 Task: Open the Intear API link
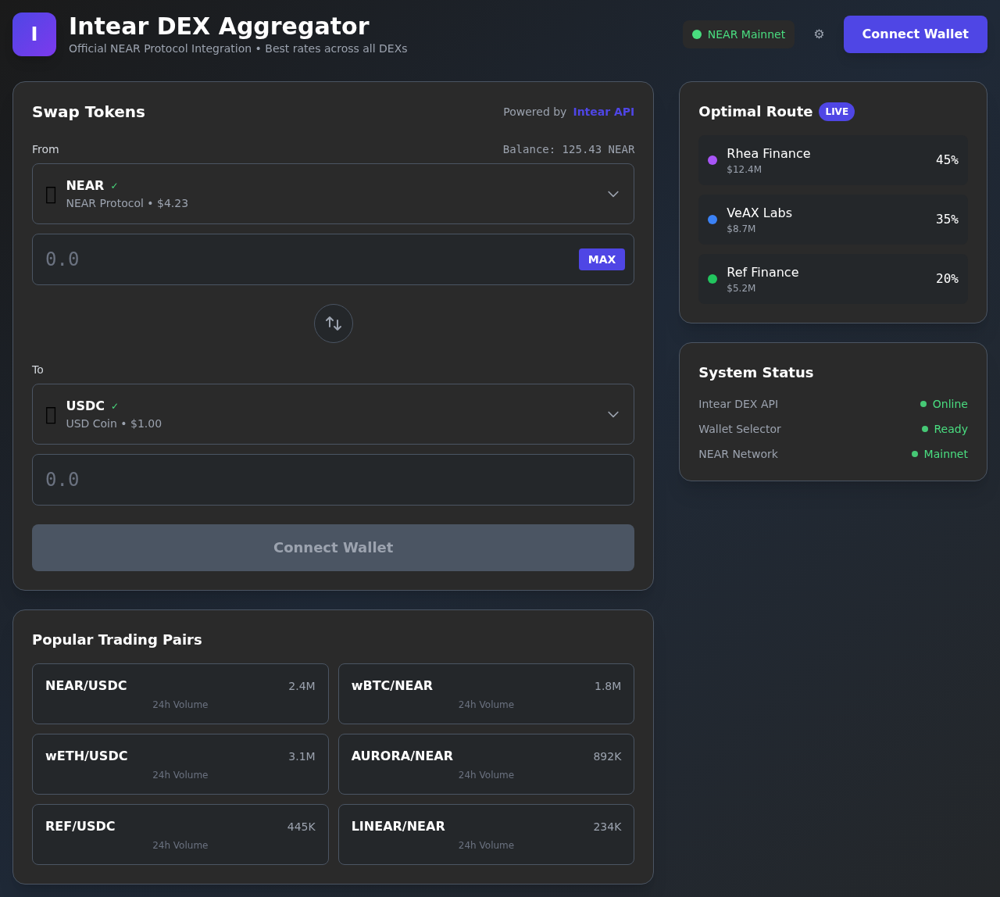[x=603, y=111]
